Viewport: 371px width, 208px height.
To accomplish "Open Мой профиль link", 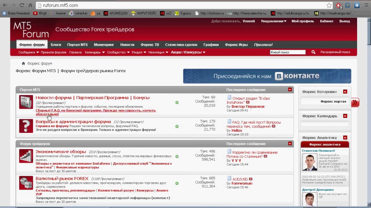I will (x=303, y=21).
